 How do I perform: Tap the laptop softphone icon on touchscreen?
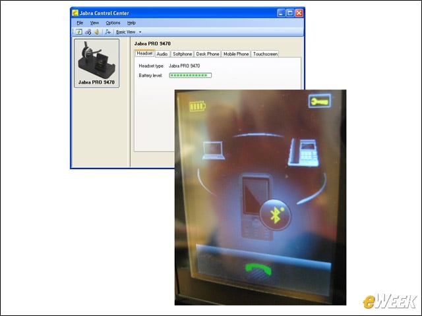click(214, 151)
